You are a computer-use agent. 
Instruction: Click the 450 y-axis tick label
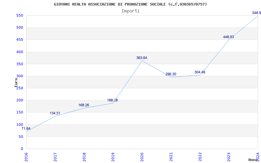click(19, 40)
